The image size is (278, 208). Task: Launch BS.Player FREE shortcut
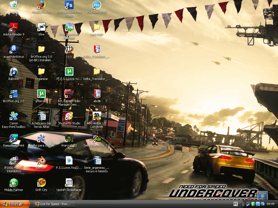(x=97, y=5)
